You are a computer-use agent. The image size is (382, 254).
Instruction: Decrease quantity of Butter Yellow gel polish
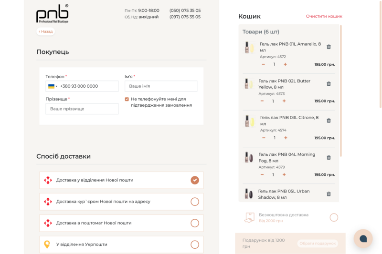click(262, 101)
